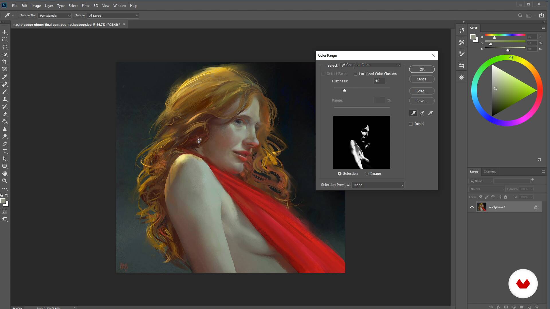This screenshot has width=550, height=309.
Task: Click the Load... button
Action: (x=422, y=91)
